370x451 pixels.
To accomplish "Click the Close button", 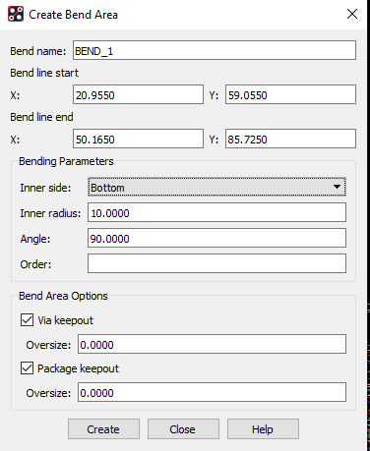I will tap(183, 429).
